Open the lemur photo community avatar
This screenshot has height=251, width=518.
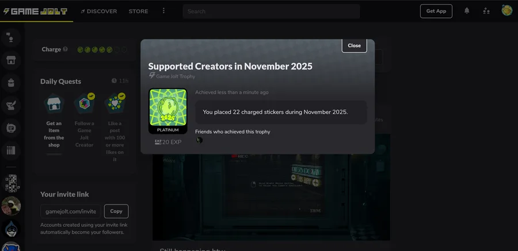(12, 206)
